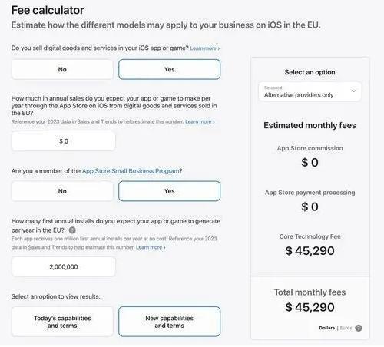The image size is (384, 347).
Task: Click the Total monthly fees amount
Action: coord(310,307)
